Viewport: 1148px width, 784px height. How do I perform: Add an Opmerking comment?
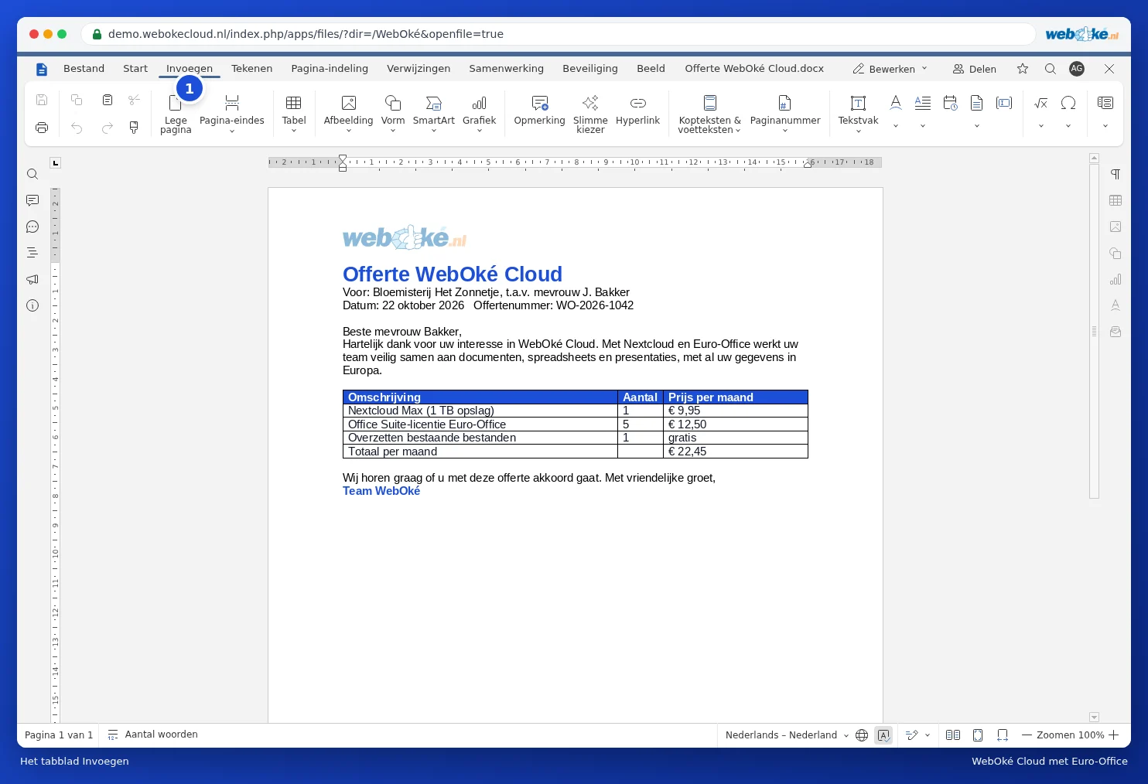coord(540,111)
